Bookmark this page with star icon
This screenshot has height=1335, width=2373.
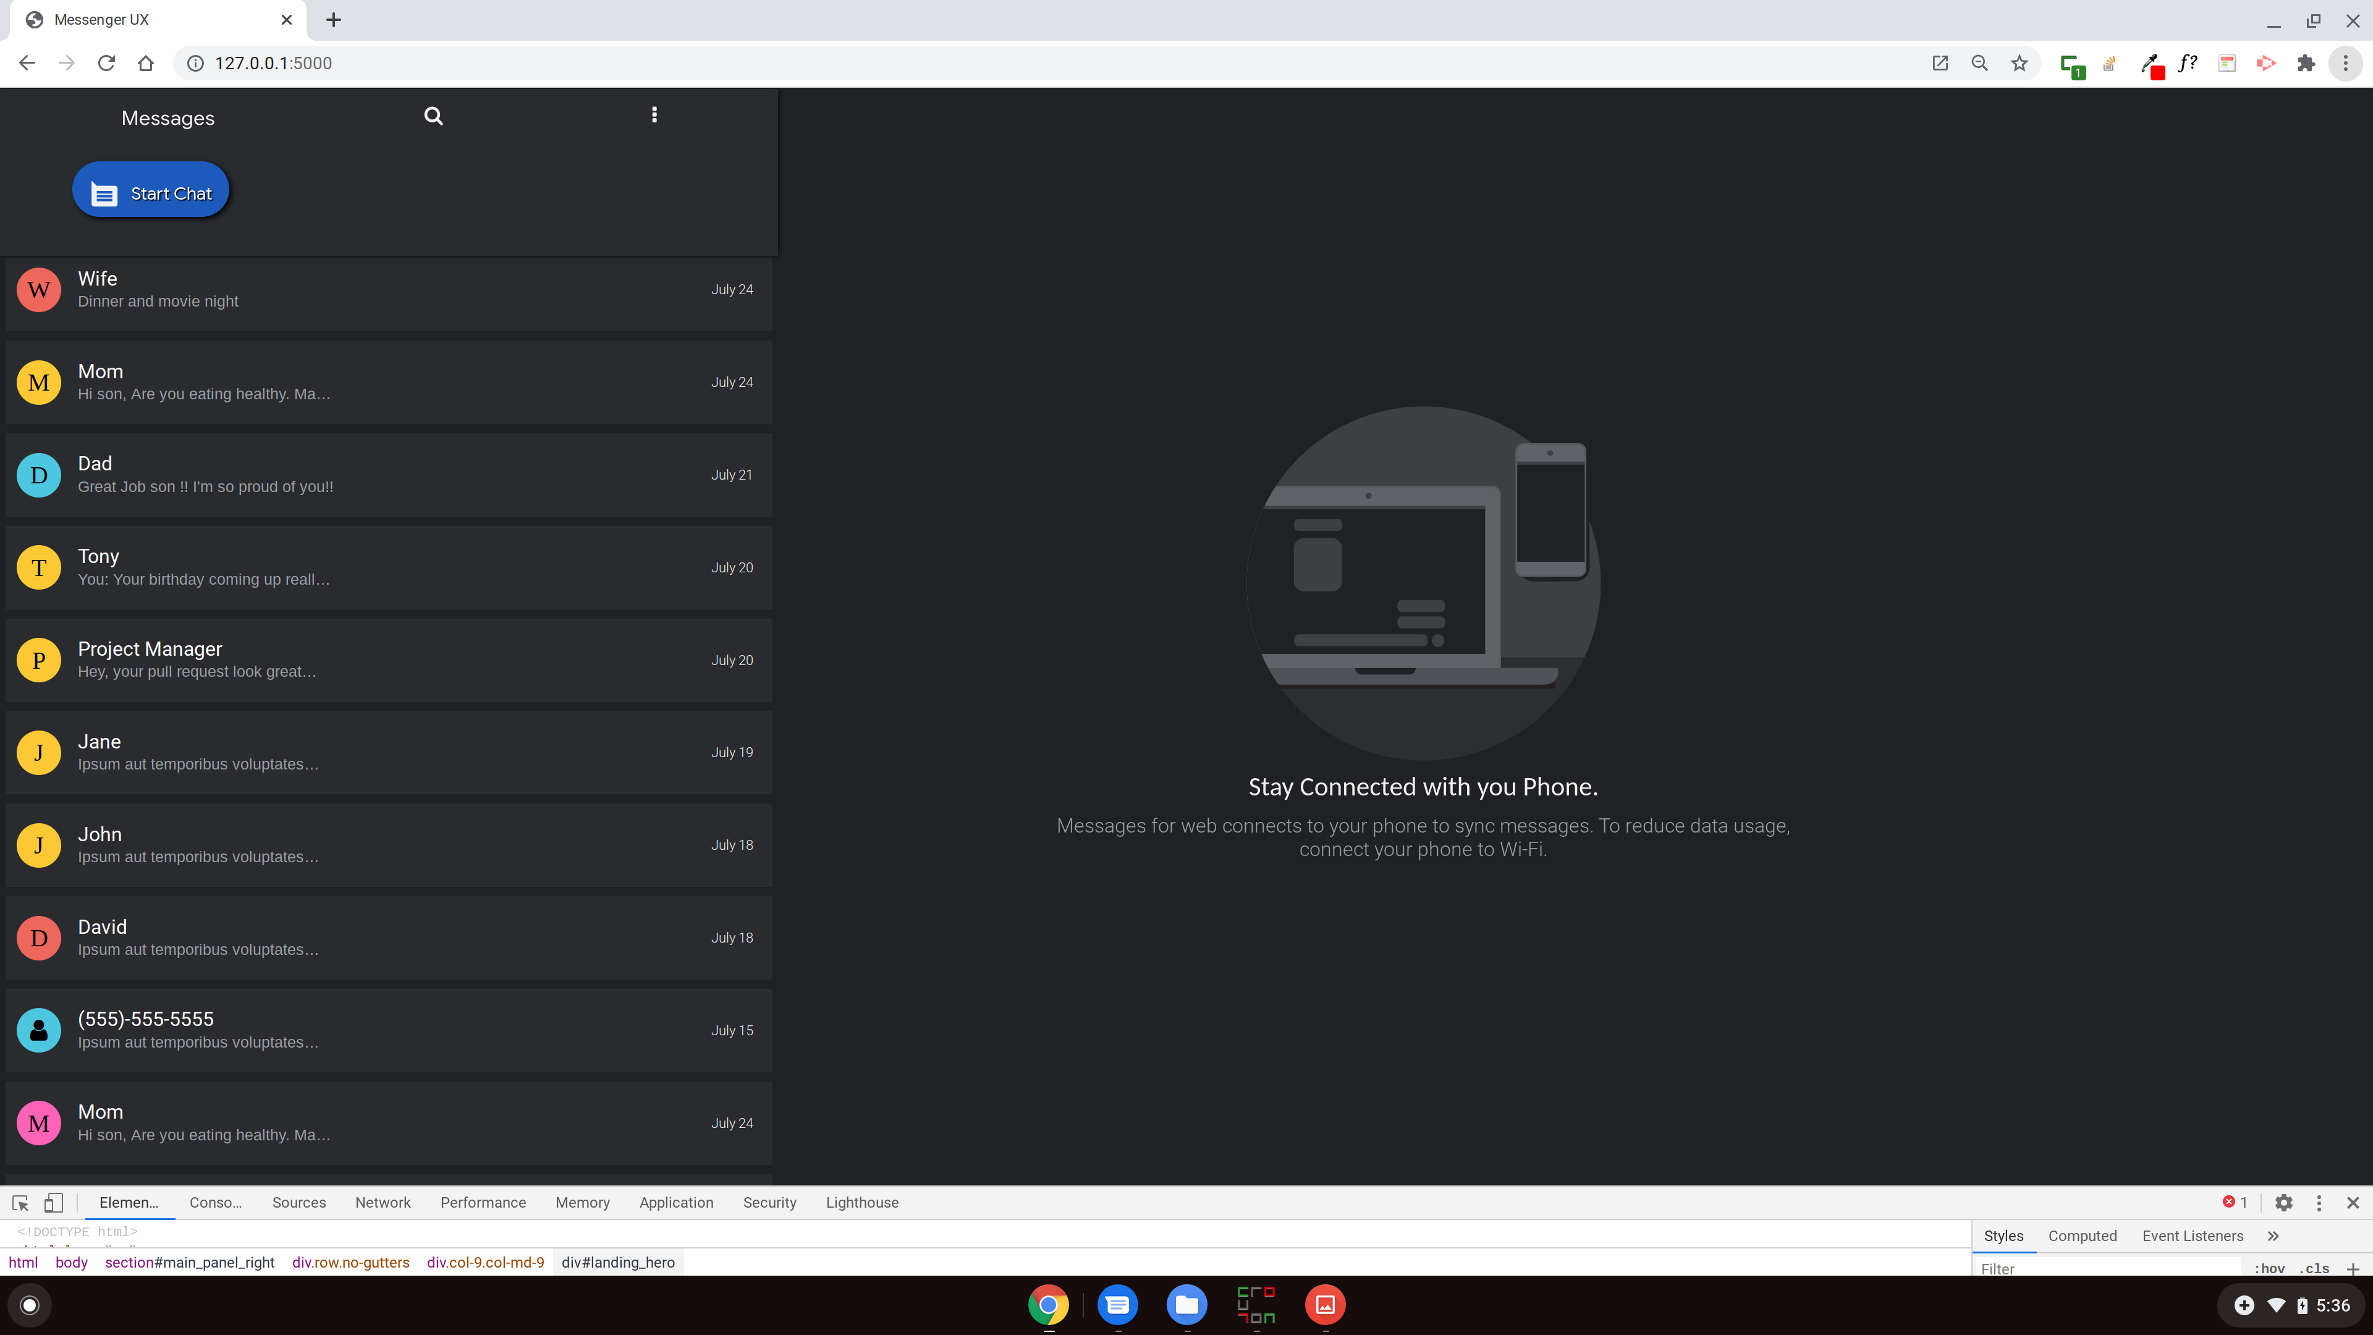tap(2020, 62)
